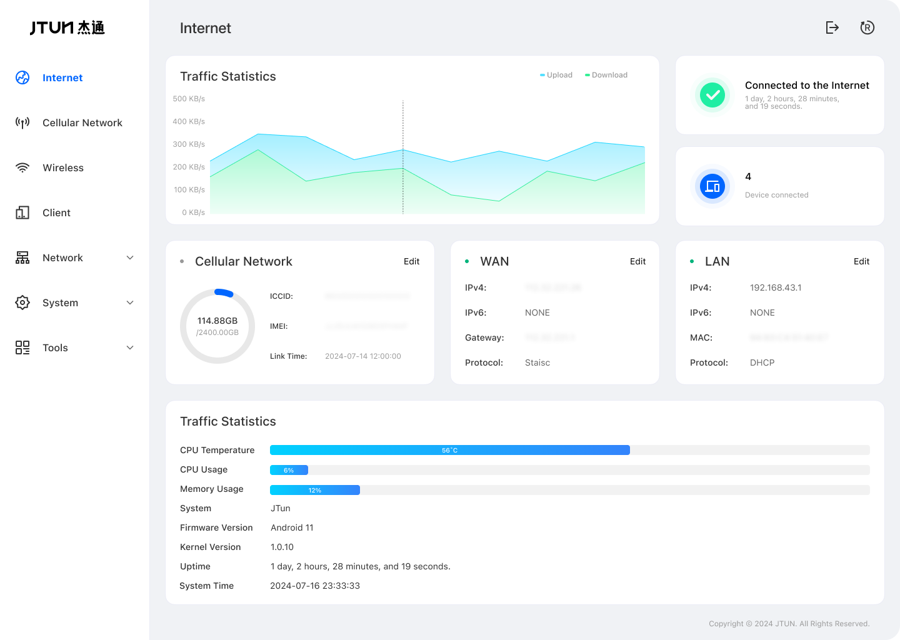900x640 pixels.
Task: Click the Internet globe sidebar icon
Action: pos(22,77)
